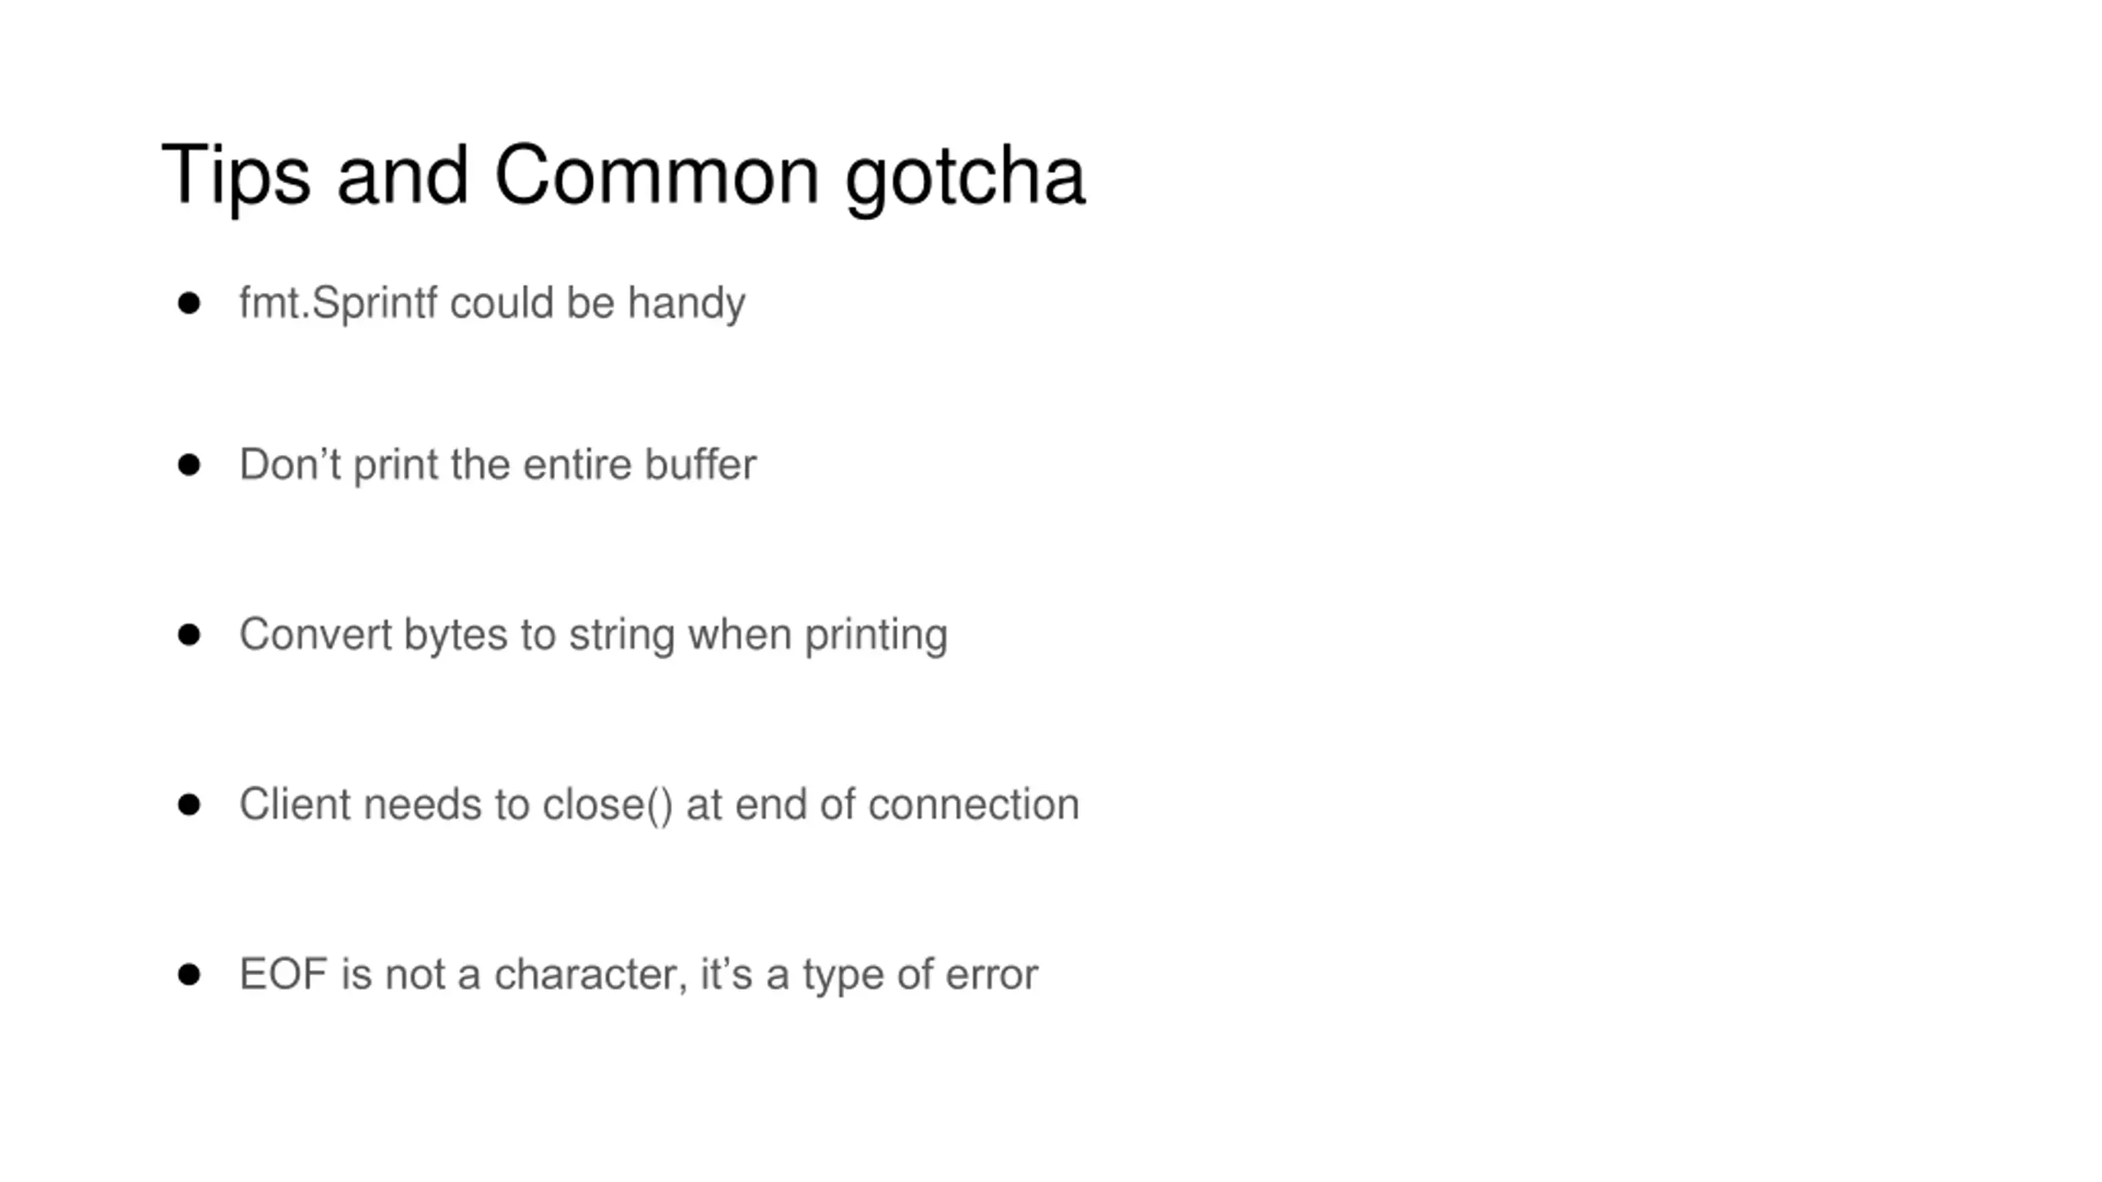The width and height of the screenshot is (2102, 1182).
Task: Select the bullet dot before 'Client needs to close()'
Action: pos(189,804)
